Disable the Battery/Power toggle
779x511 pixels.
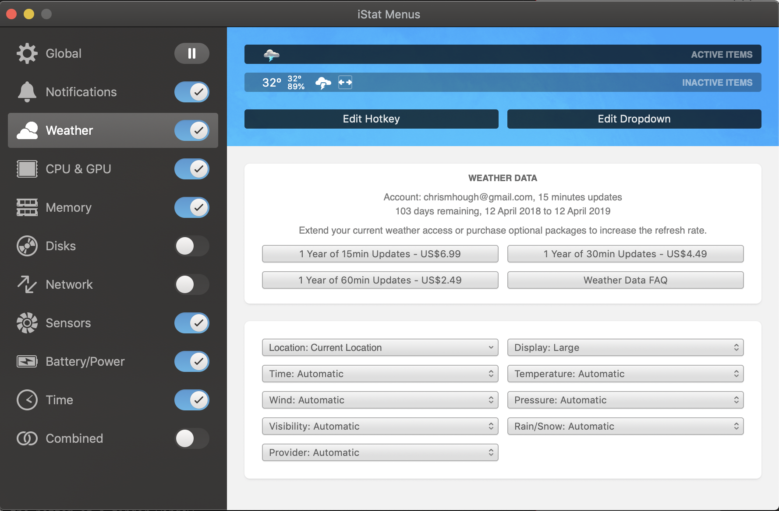[192, 361]
